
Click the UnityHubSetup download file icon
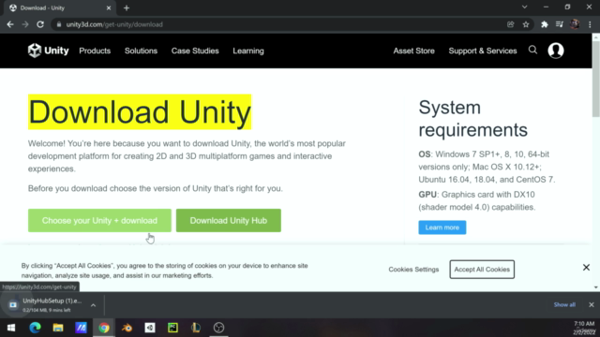pos(13,305)
